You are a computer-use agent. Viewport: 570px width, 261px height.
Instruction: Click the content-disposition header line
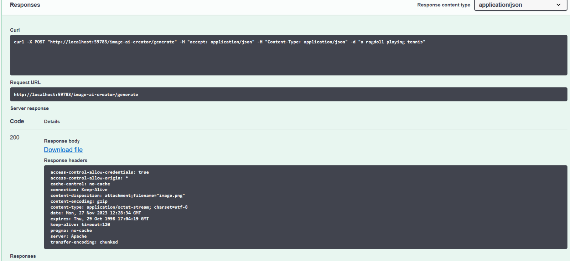click(118, 195)
